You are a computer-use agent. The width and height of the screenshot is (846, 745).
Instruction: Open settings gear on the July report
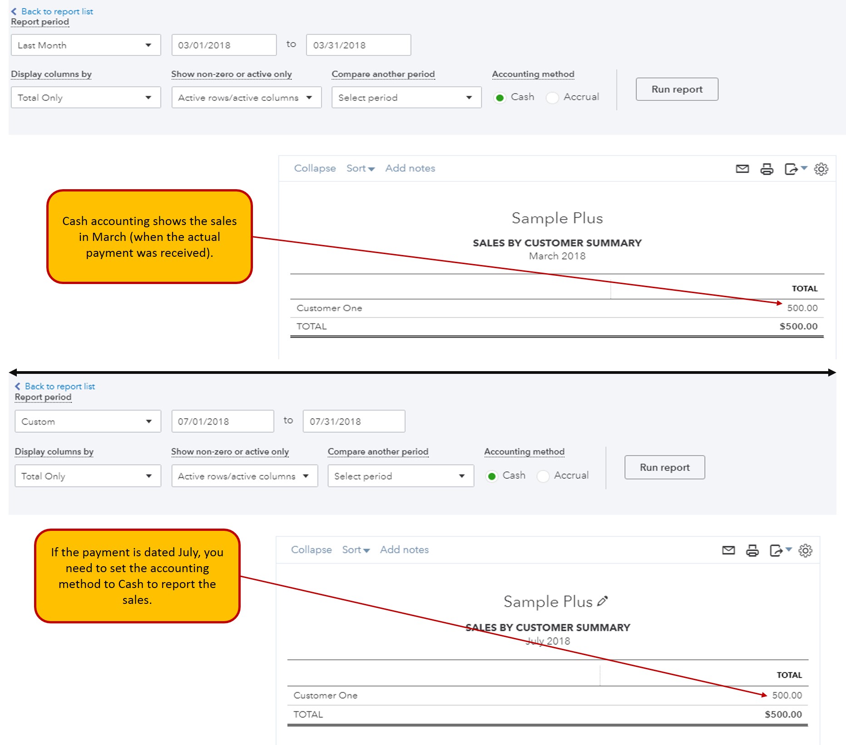pyautogui.click(x=806, y=550)
